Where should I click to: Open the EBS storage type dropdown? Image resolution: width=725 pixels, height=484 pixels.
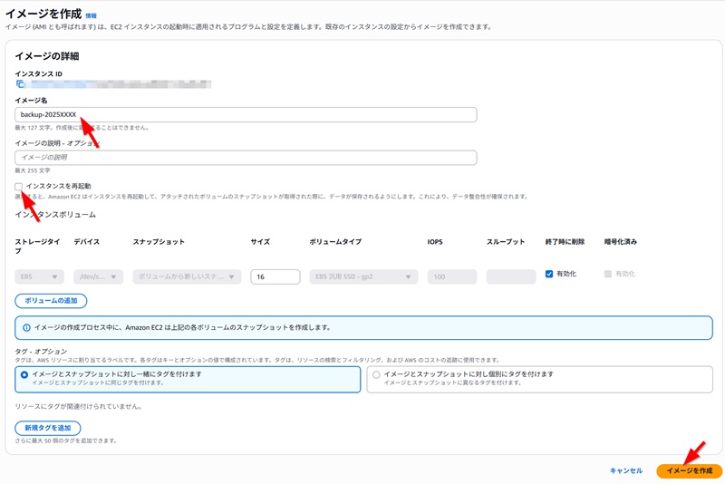[x=39, y=277]
